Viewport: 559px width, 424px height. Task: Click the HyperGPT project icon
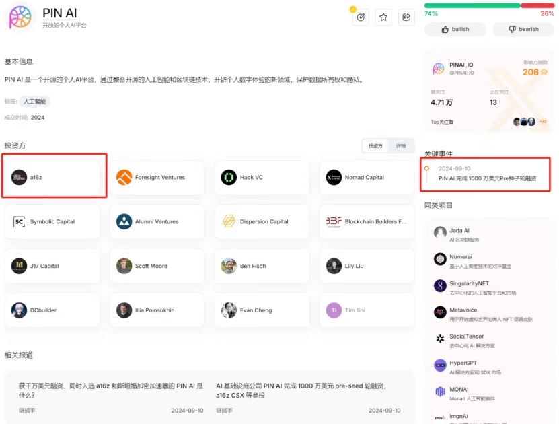440,365
